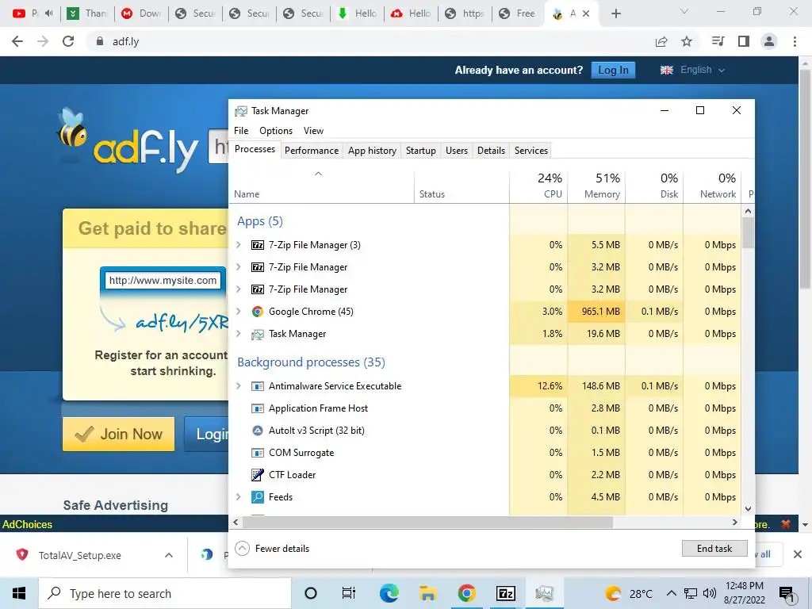Click the Feeds search icon
This screenshot has width=812, height=609.
(258, 497)
